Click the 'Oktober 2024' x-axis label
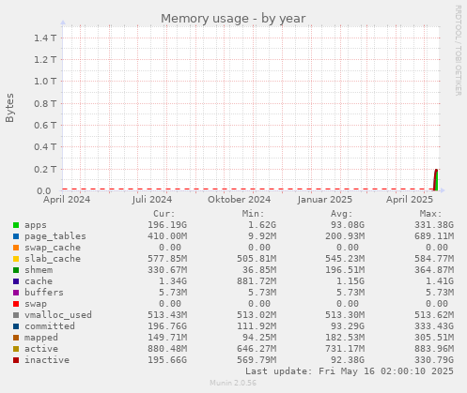Viewport: 467px width, 393px height. pos(240,200)
